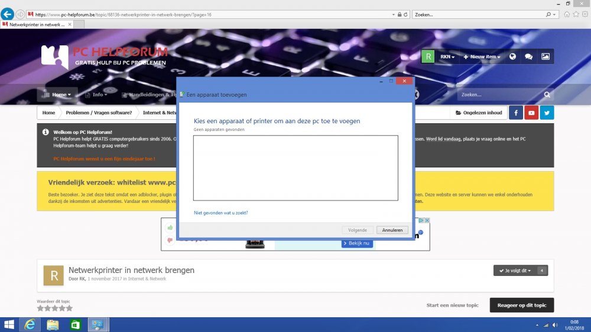Open the browser Home icon
The image size is (591, 332).
coord(567,14)
